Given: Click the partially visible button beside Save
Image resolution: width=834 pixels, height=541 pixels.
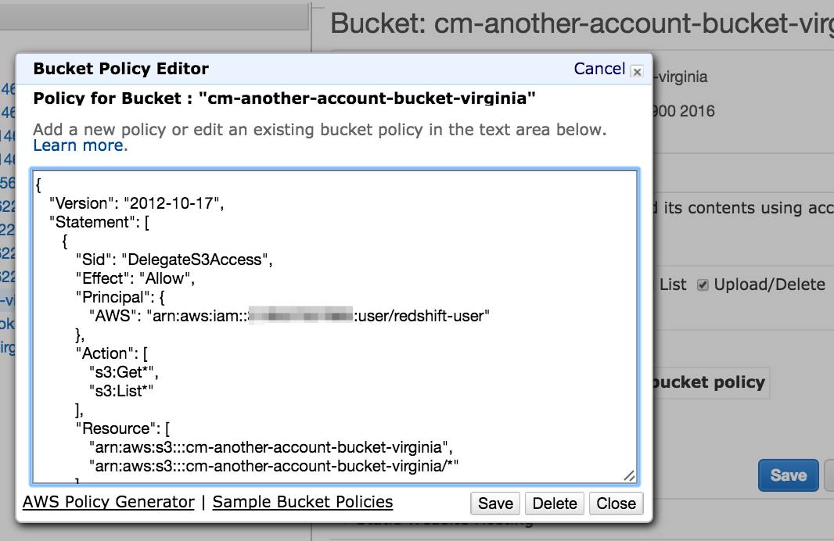Looking at the screenshot, I should click(x=829, y=475).
